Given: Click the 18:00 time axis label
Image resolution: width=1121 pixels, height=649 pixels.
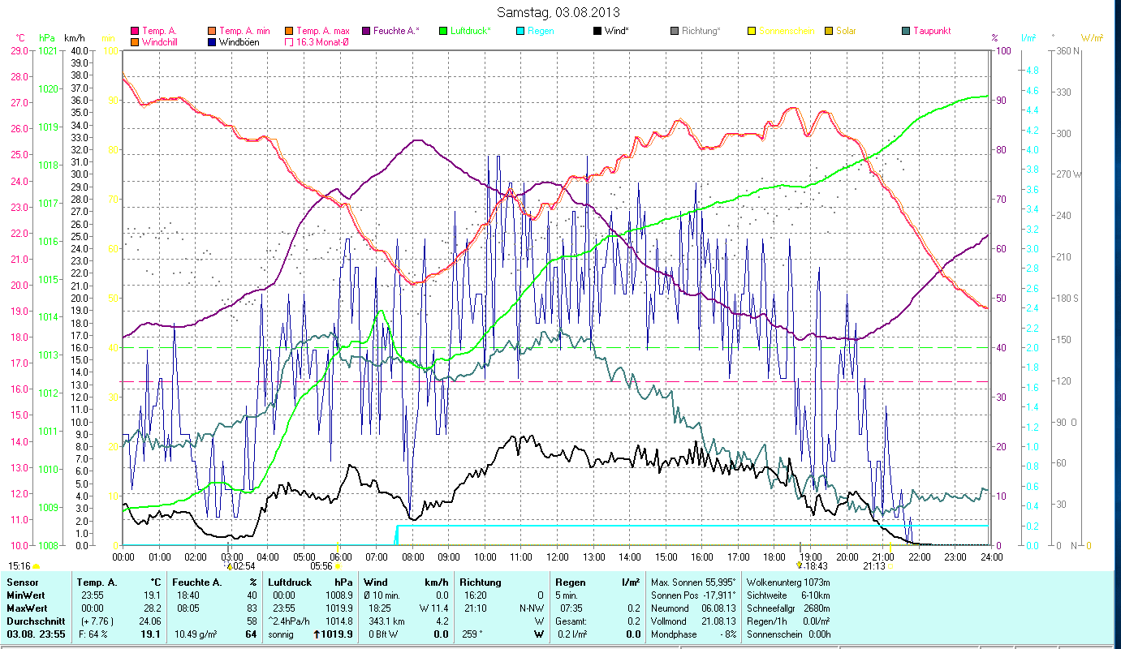Looking at the screenshot, I should 774,557.
